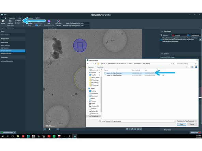Open the quick access dropdown arrow beside tabs
The width and height of the screenshot is (202, 151).
(2, 18)
